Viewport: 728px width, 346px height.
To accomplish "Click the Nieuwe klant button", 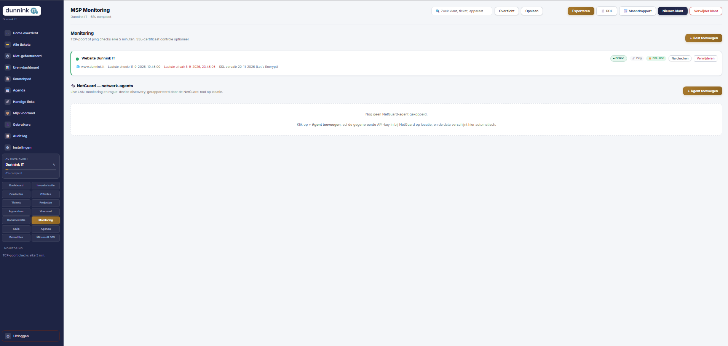I will click(673, 11).
